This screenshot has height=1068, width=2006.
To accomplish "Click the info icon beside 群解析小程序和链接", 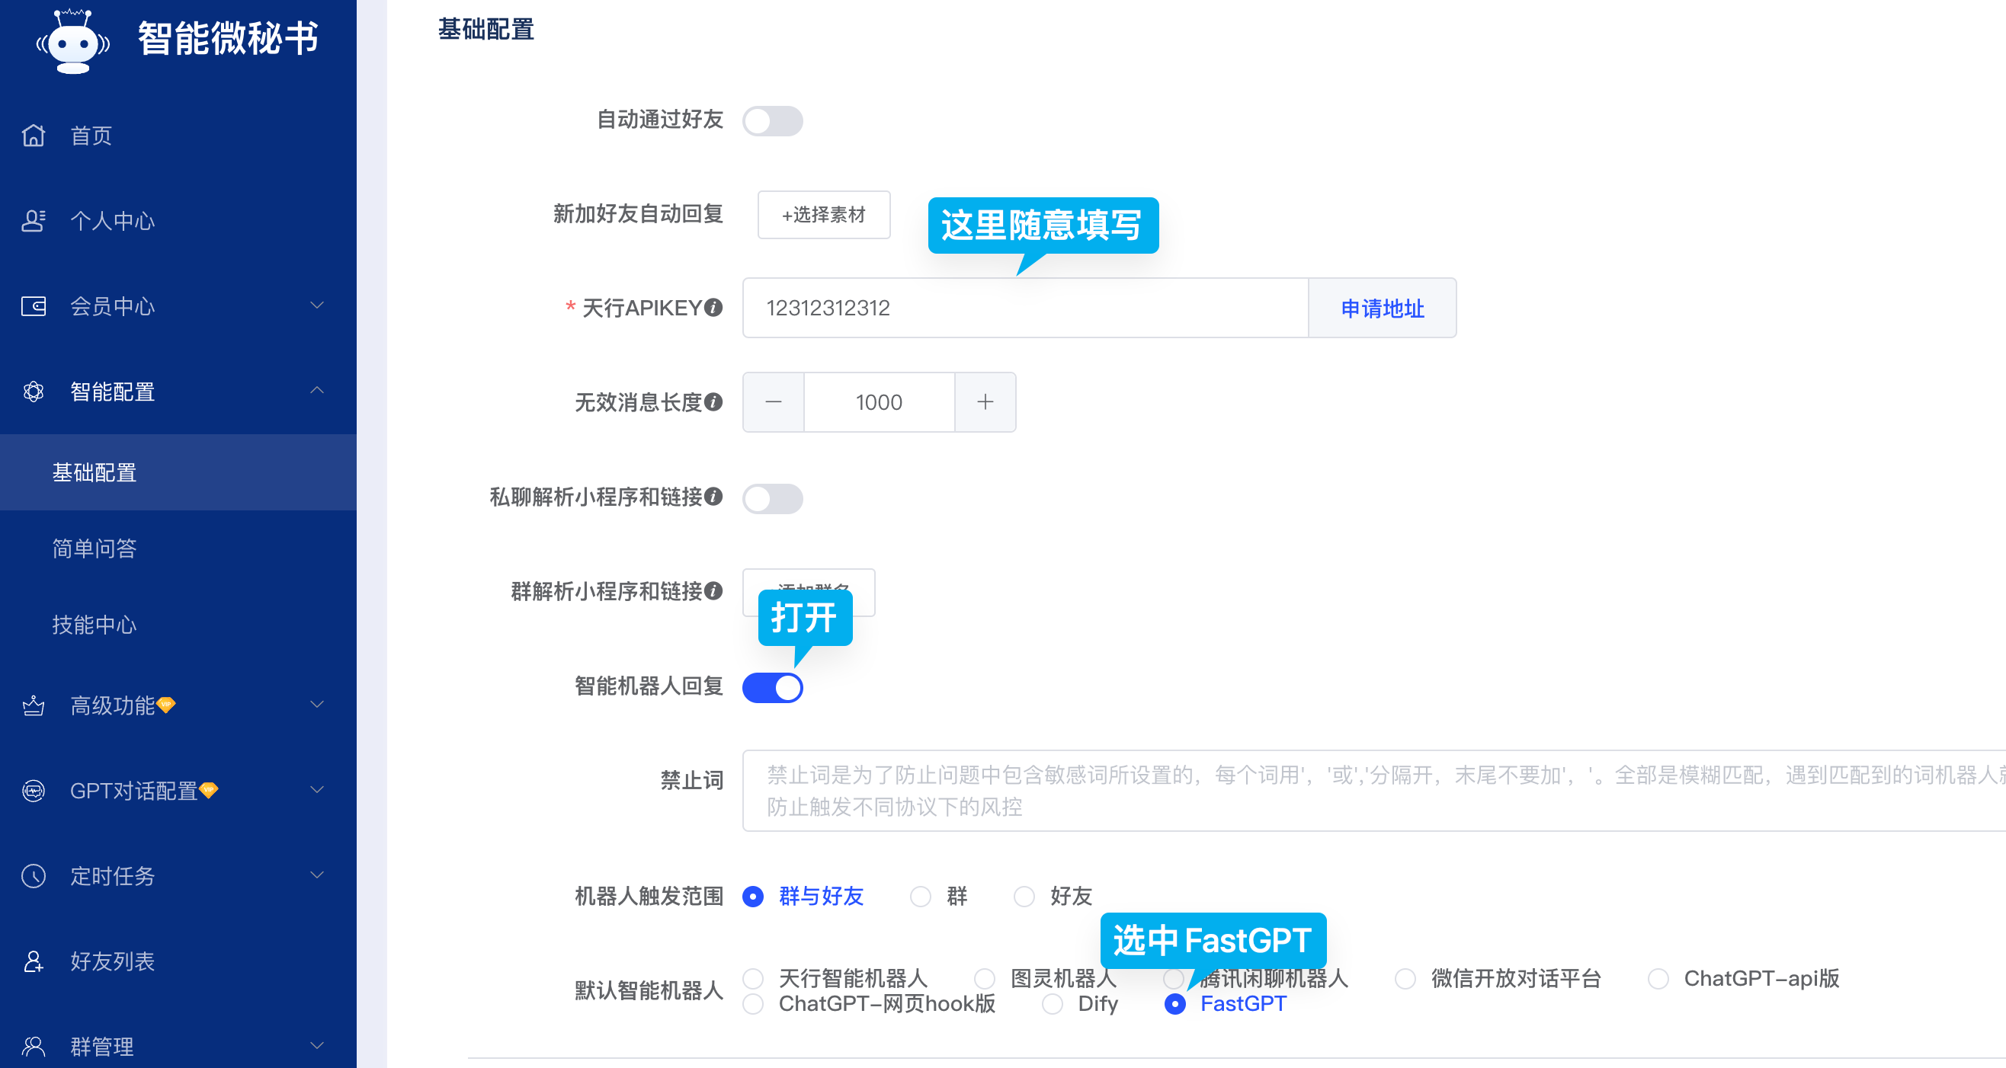I will click(713, 591).
